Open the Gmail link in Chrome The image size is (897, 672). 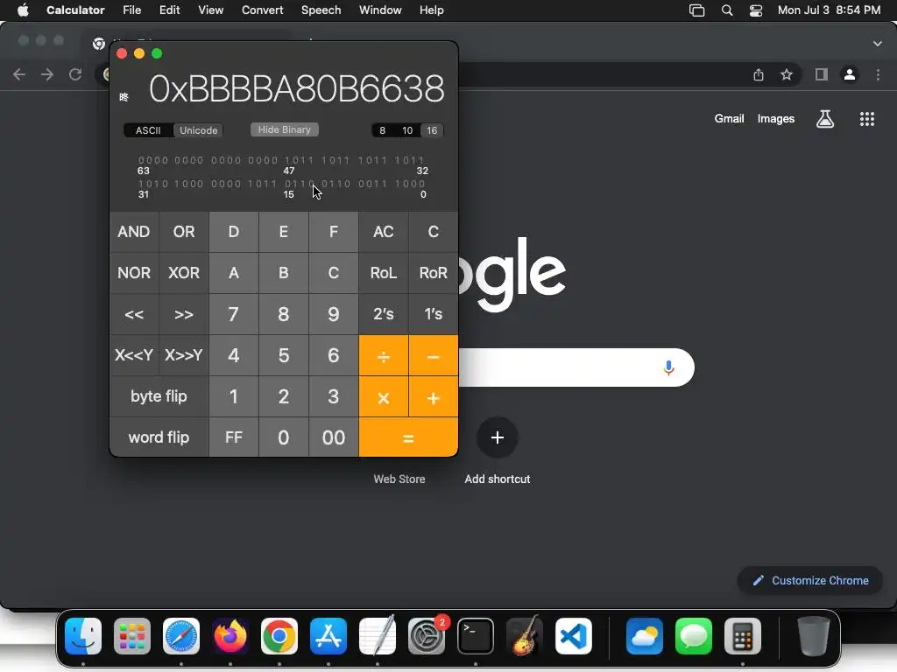tap(729, 119)
